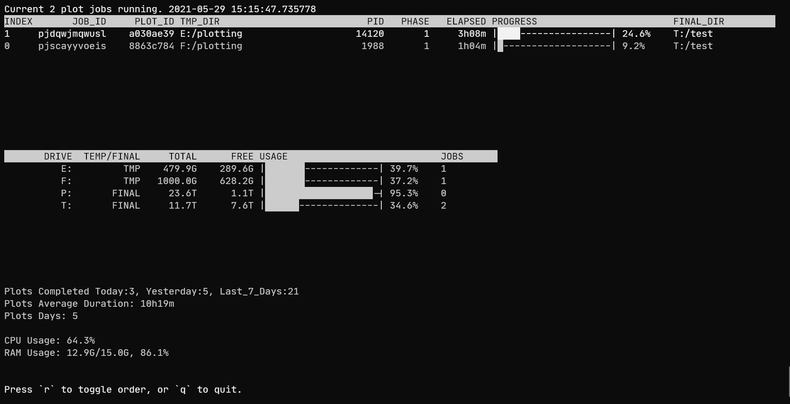Viewport: 790px width, 404px height.
Task: Select elapsed time 3h08m
Action: [x=472, y=34]
